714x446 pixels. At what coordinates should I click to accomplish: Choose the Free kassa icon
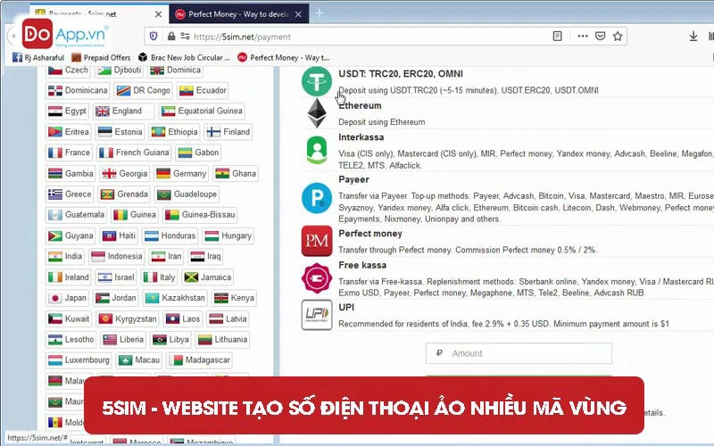[x=317, y=278]
